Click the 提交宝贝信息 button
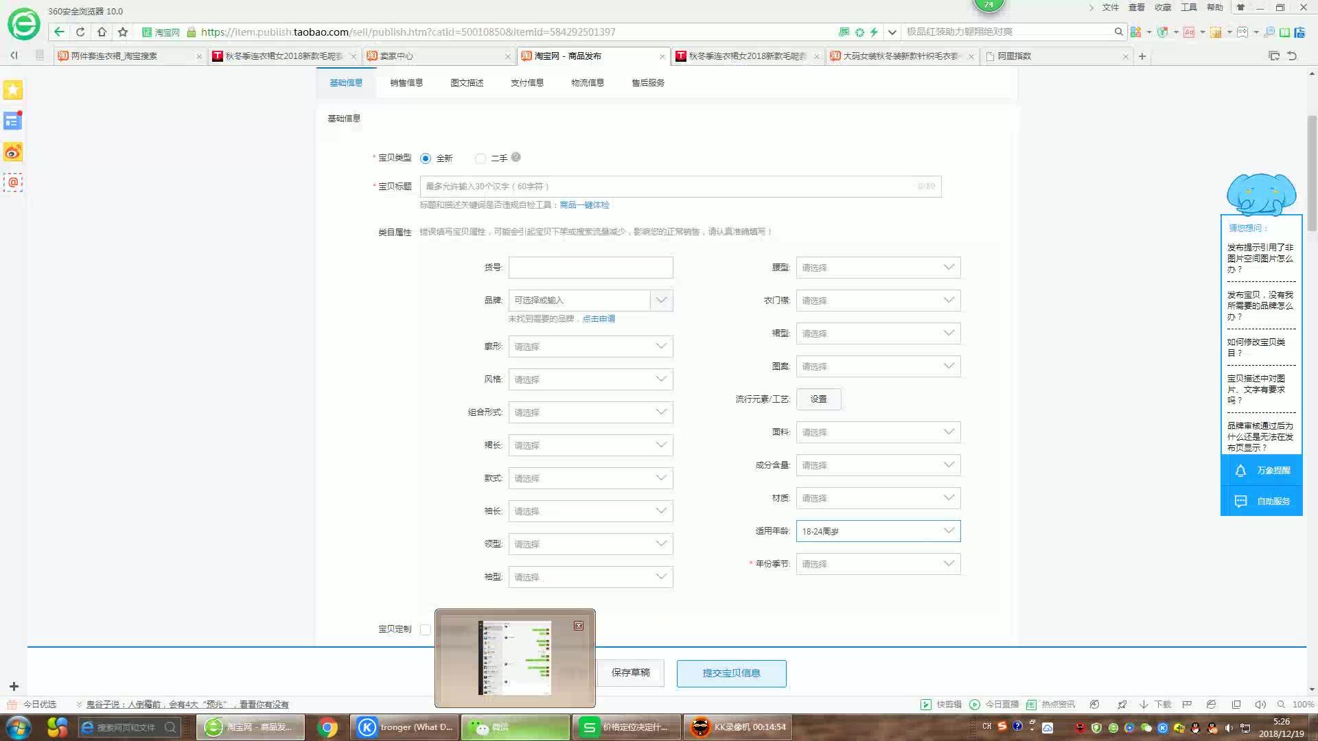The image size is (1318, 741). [732, 673]
